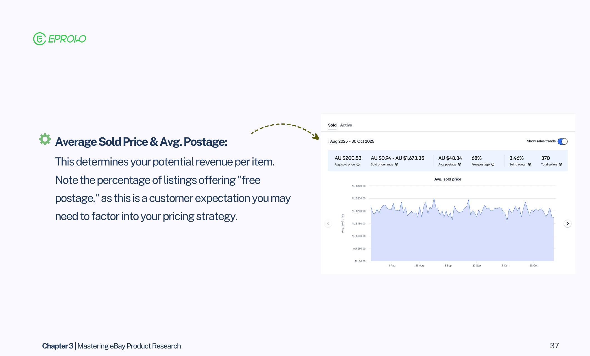Viewport: 590px width, 356px height.
Task: Select the Sold tab
Action: pyautogui.click(x=332, y=125)
